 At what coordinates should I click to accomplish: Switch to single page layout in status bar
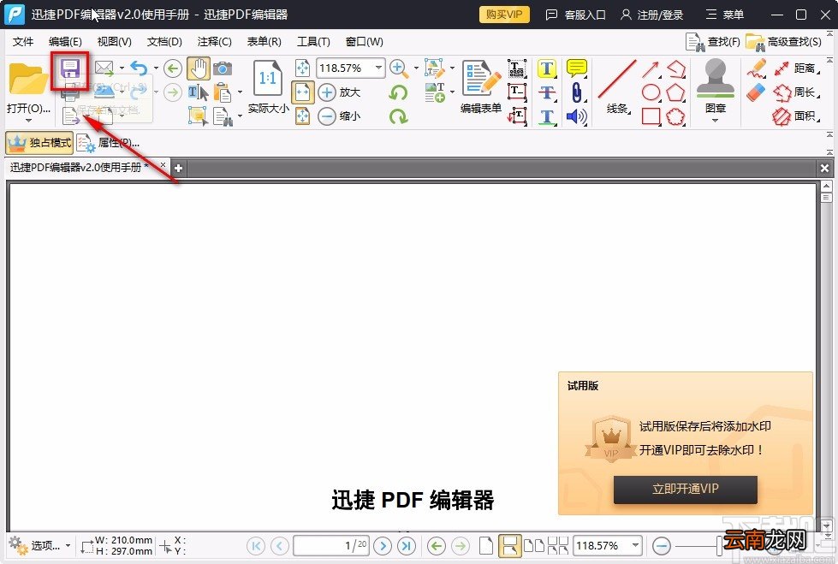[486, 546]
